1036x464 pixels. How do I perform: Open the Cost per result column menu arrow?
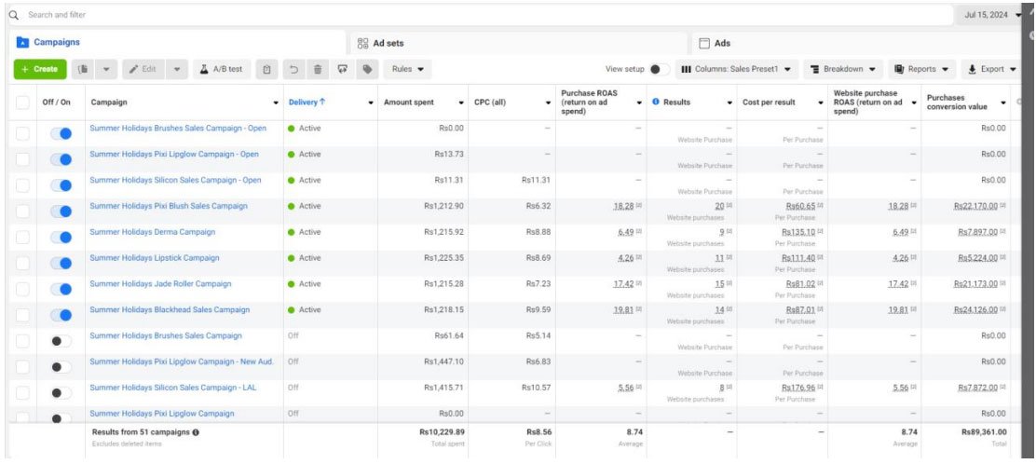click(820, 103)
